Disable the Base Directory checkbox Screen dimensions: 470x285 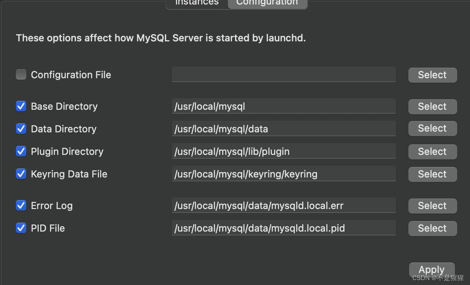pos(21,106)
